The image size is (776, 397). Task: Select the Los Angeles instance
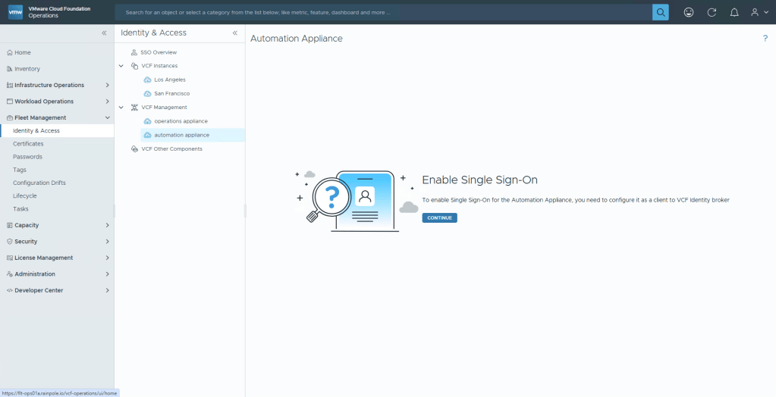tap(169, 80)
